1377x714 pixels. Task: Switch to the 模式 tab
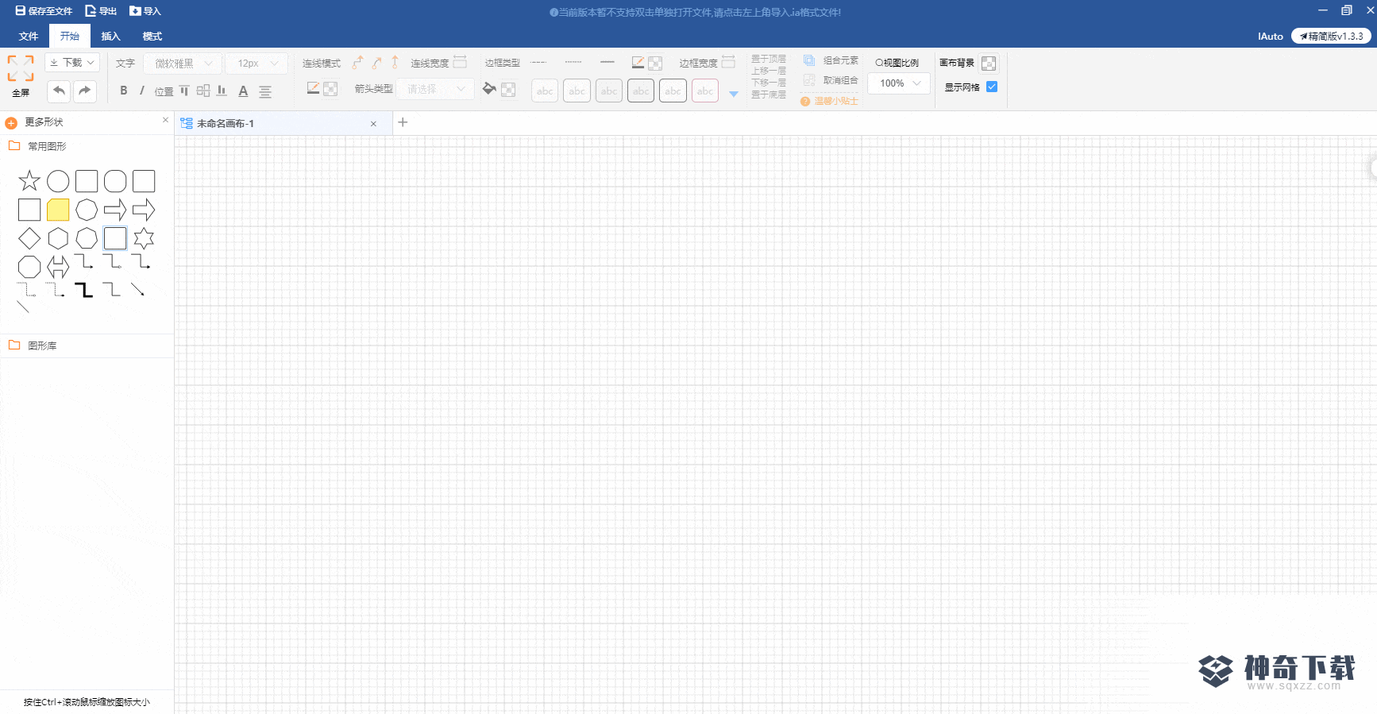(x=152, y=37)
